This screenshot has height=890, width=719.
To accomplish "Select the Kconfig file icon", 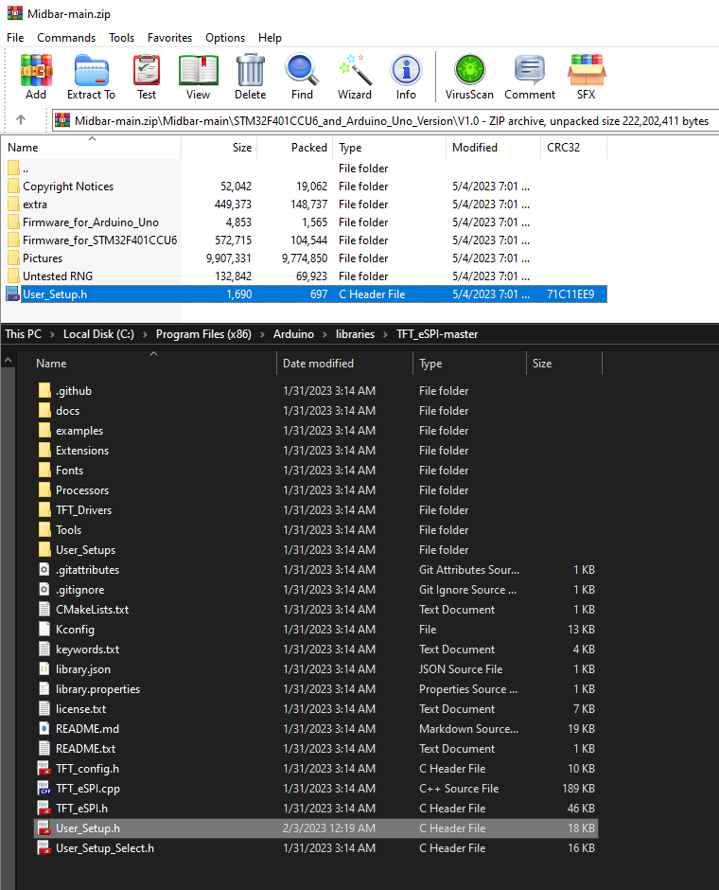I will pyautogui.click(x=44, y=629).
